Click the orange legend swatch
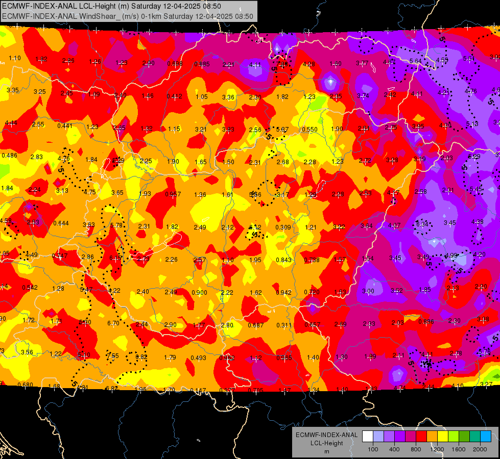Screen dimensions: 500x459 point(432,437)
